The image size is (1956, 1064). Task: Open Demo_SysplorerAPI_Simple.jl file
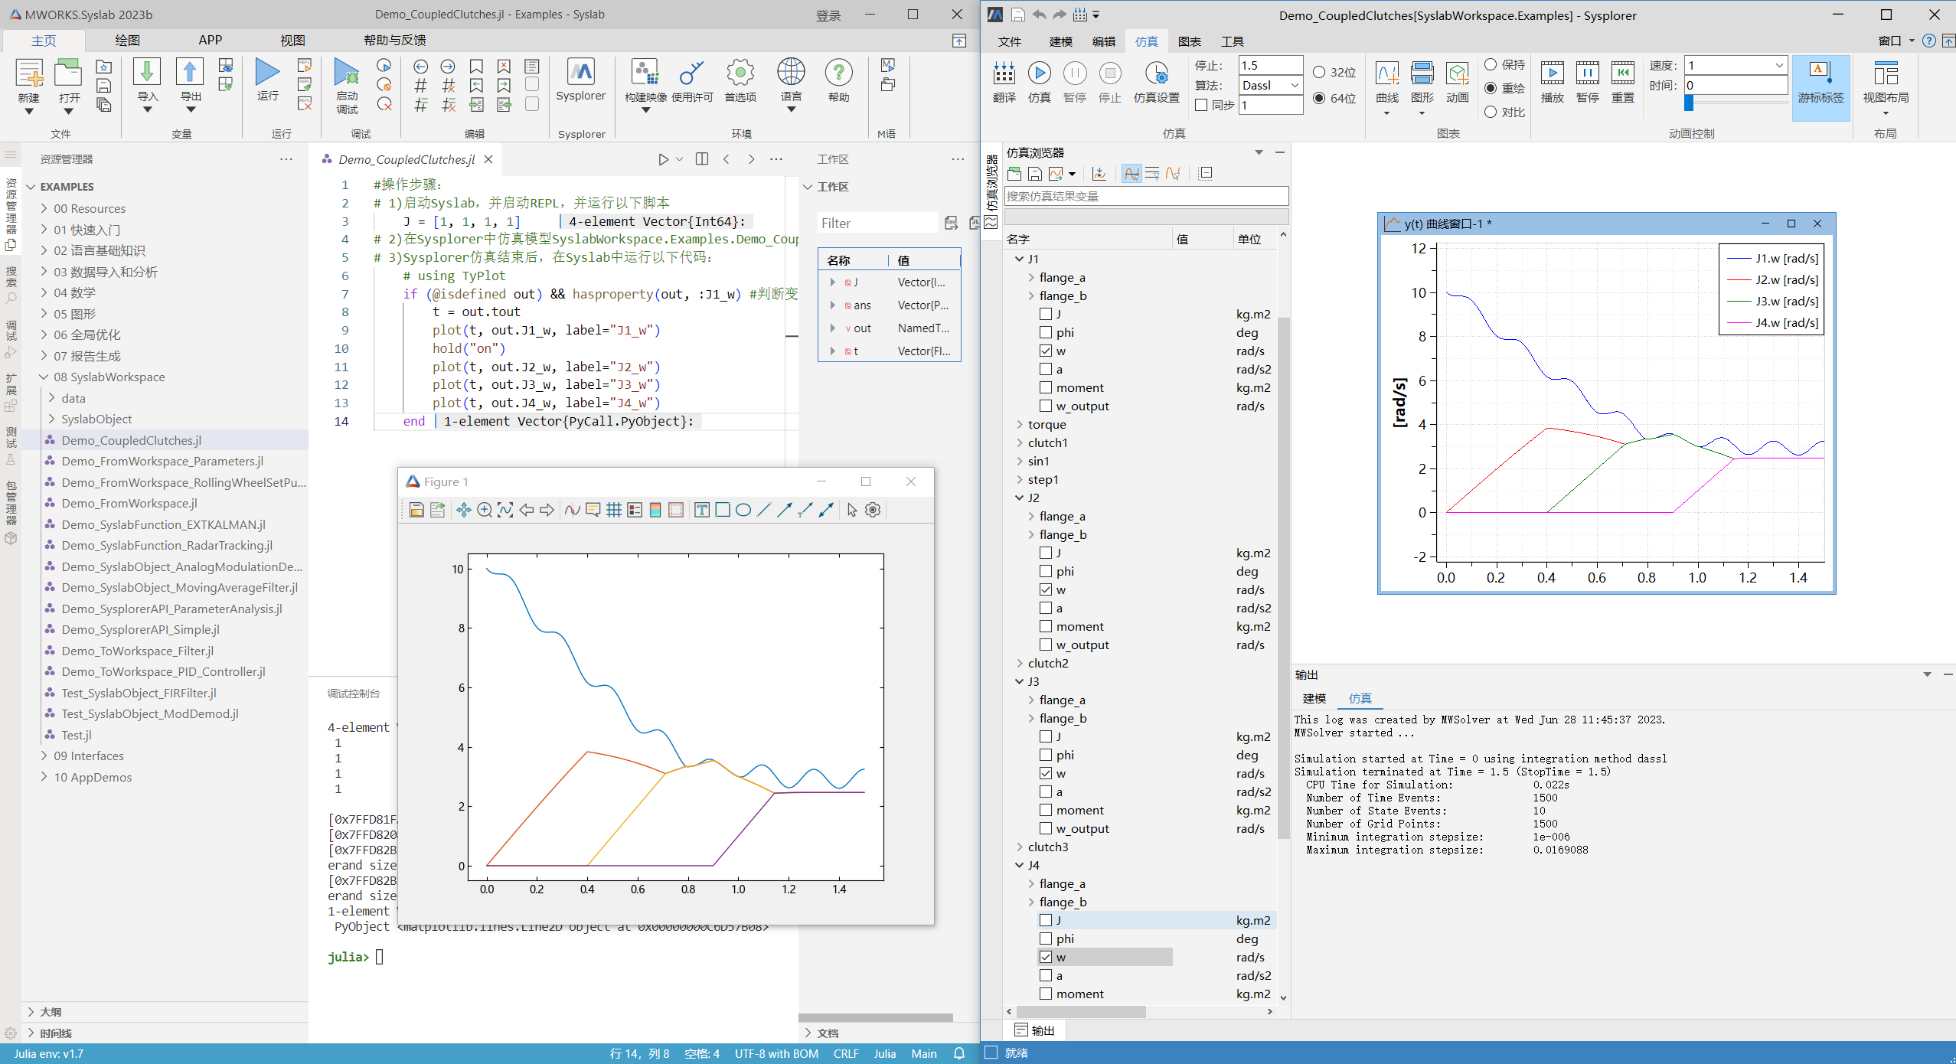140,629
